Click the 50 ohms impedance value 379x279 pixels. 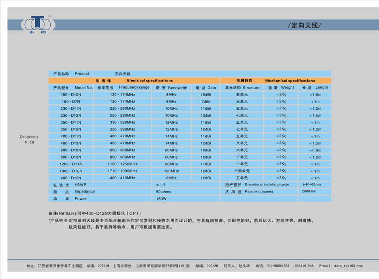click(164, 192)
